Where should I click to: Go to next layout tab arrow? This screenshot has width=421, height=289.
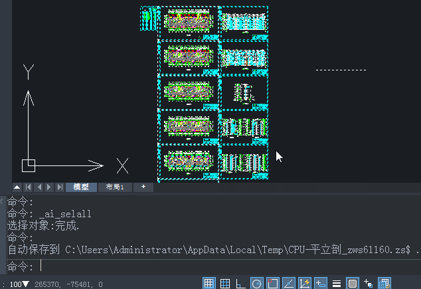pos(49,187)
